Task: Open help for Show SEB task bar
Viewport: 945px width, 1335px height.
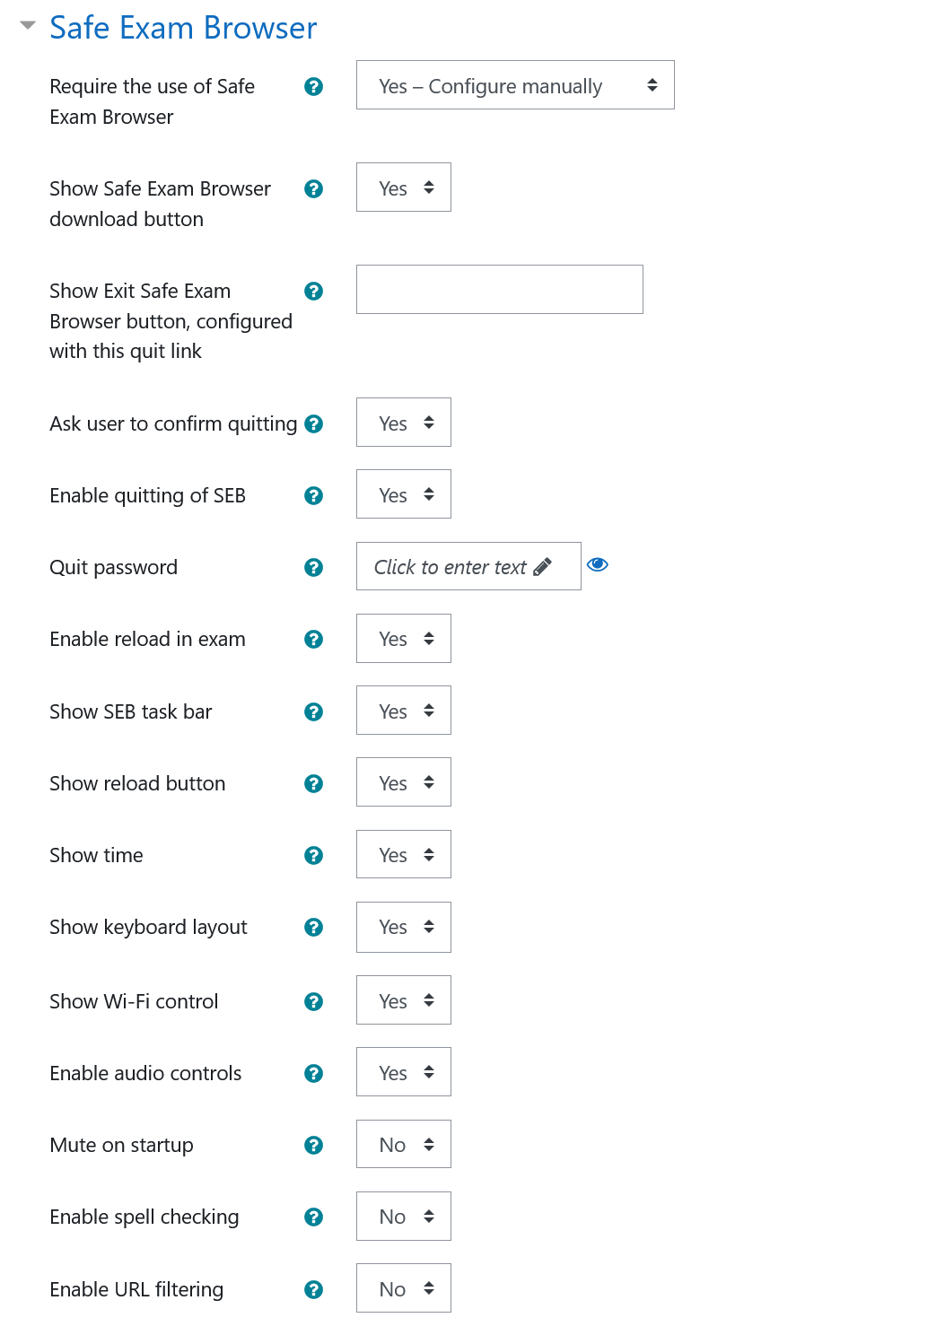Action: pyautogui.click(x=313, y=711)
